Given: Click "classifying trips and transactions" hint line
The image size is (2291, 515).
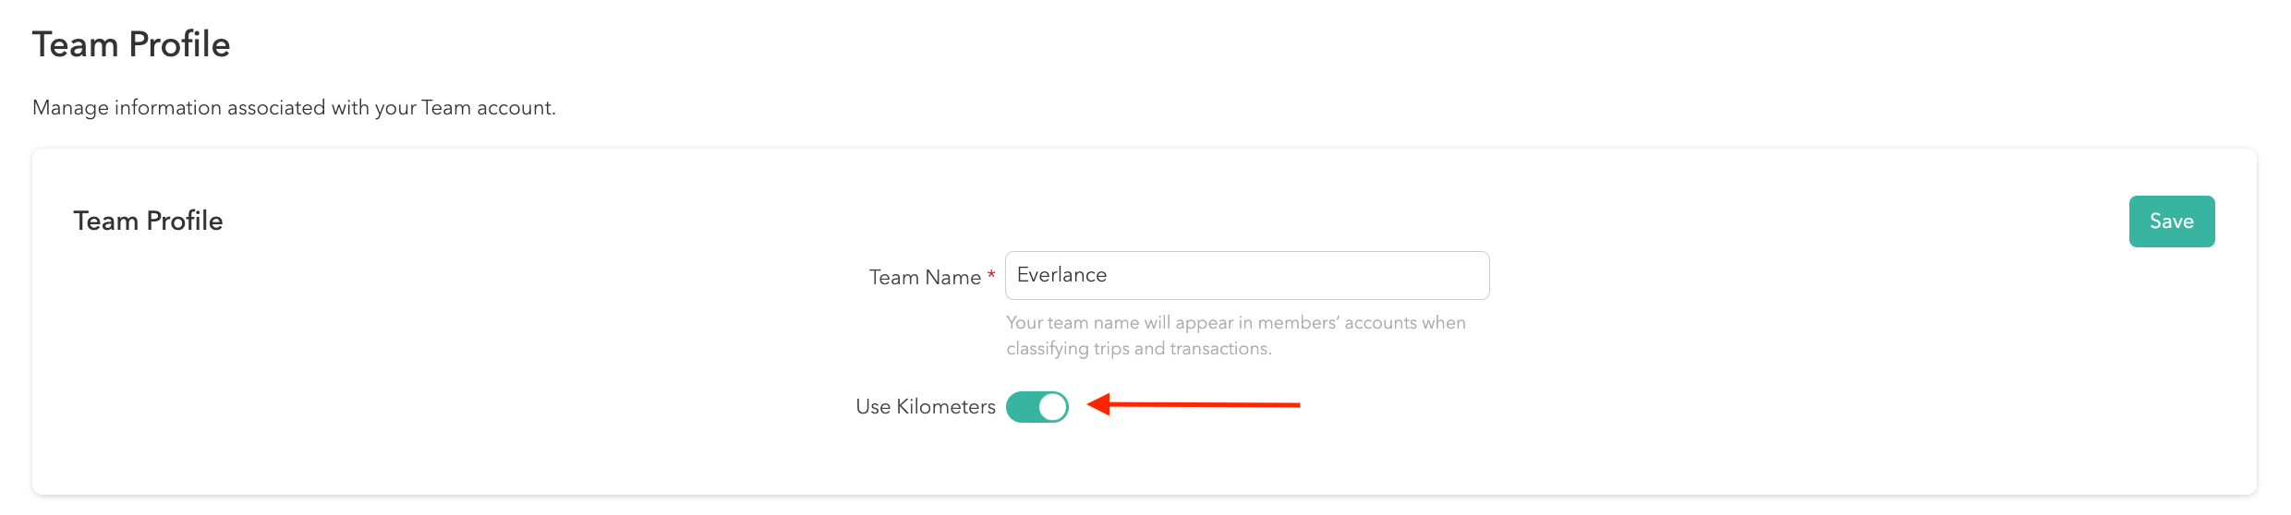Looking at the screenshot, I should click(x=1138, y=349).
